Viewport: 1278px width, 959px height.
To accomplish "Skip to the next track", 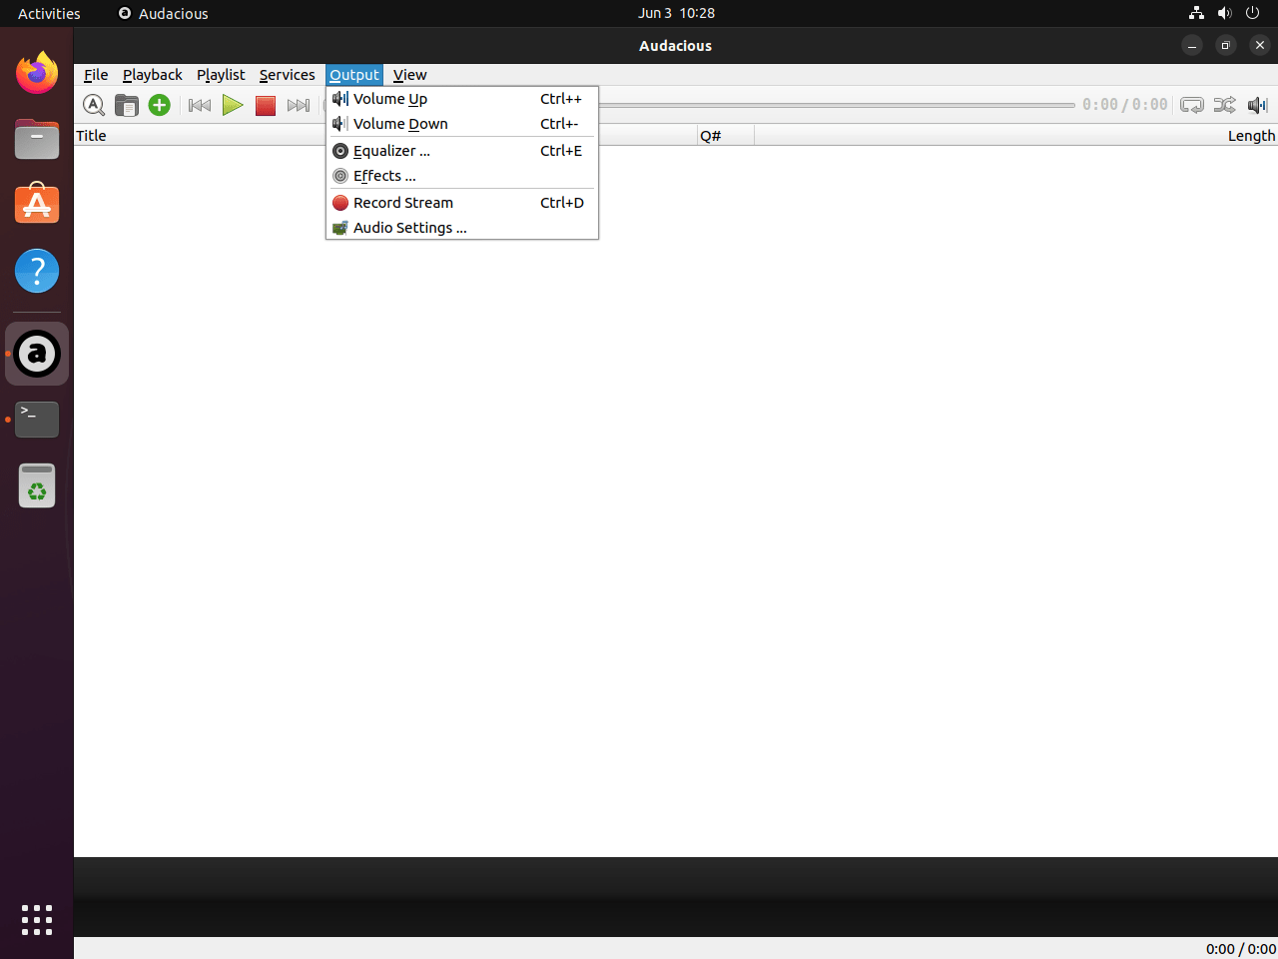I will point(298,105).
